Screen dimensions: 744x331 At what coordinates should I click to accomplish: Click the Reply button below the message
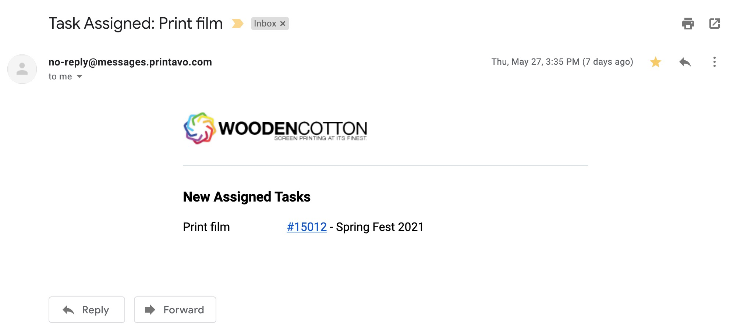point(87,310)
